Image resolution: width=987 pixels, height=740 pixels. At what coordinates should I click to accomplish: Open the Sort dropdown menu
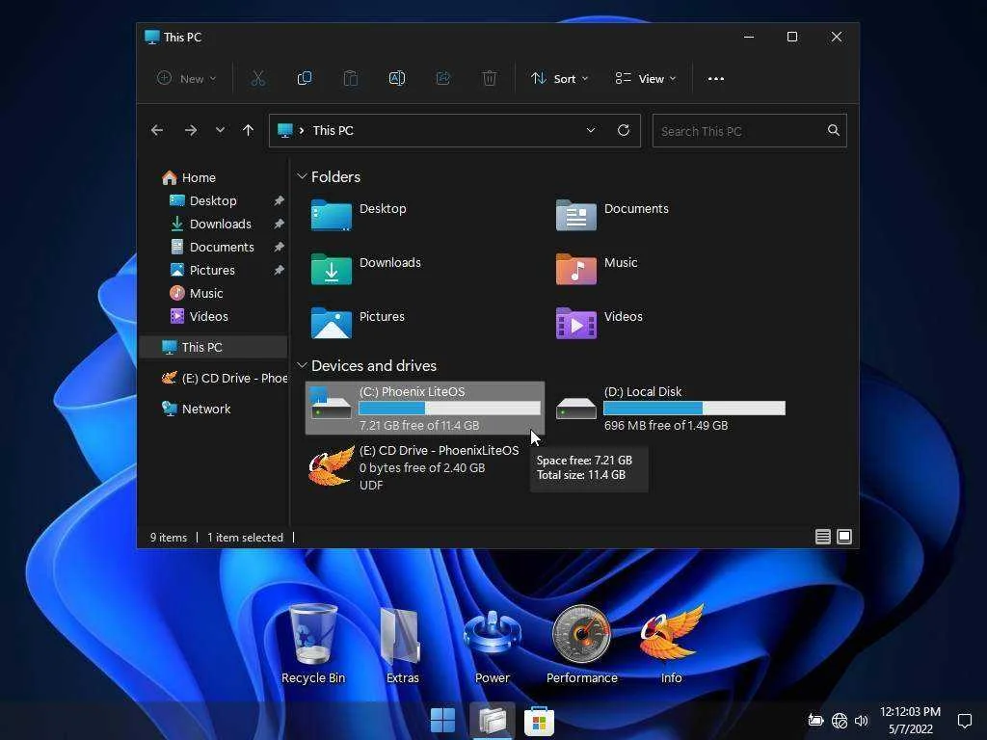click(x=560, y=79)
